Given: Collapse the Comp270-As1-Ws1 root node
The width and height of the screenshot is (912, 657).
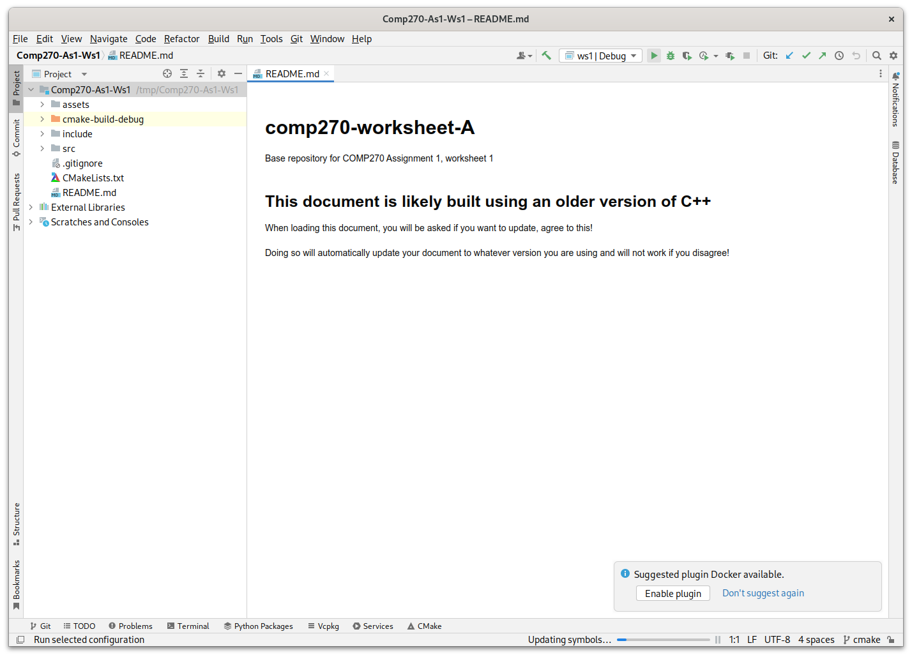Looking at the screenshot, I should pos(31,89).
